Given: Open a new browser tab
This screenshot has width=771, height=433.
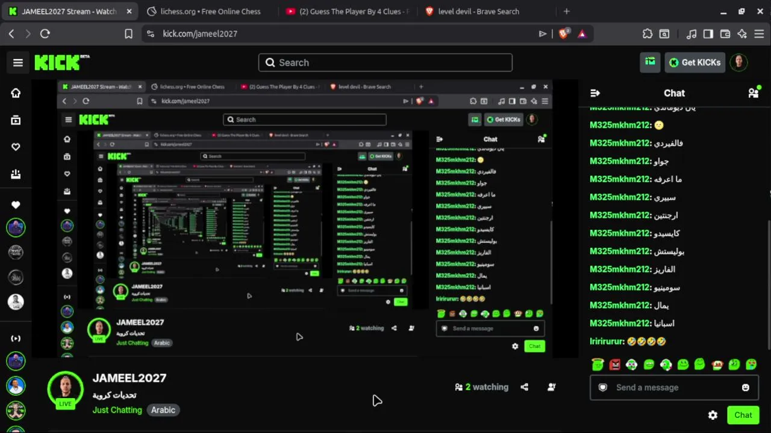Looking at the screenshot, I should tap(566, 11).
